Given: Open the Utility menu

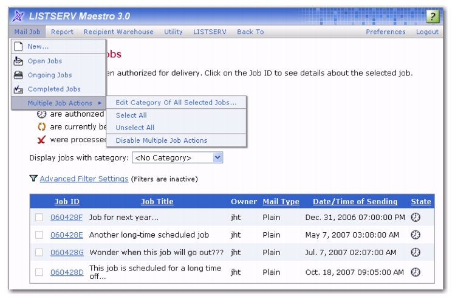Looking at the screenshot, I should [x=173, y=32].
